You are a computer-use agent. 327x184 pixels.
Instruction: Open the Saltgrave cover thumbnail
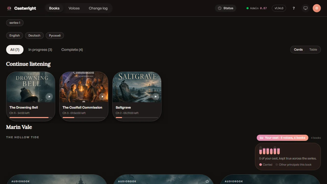point(137,87)
